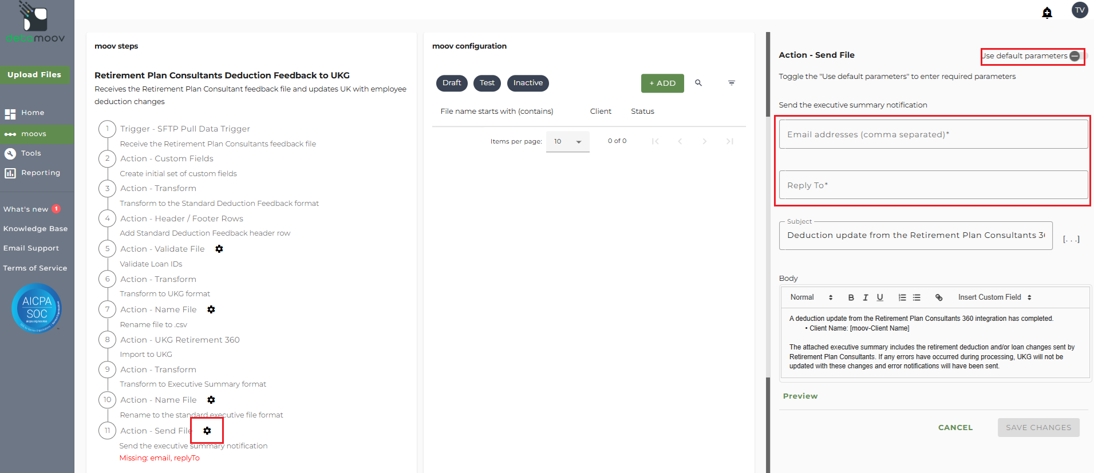
Task: Click into the Body text area
Action: click(935, 343)
